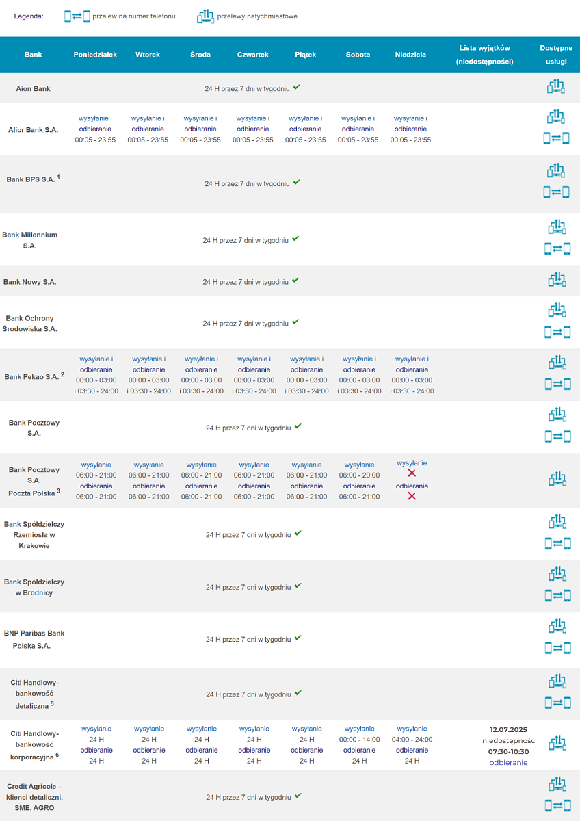Click the 'Bank Ochrony Środowiska S.A.' name cell
The image size is (580, 821).
point(30,323)
